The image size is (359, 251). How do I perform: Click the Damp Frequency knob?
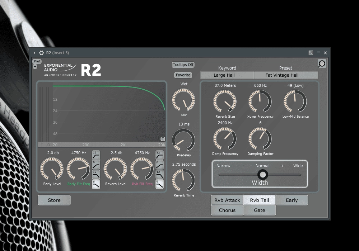[x=225, y=138]
